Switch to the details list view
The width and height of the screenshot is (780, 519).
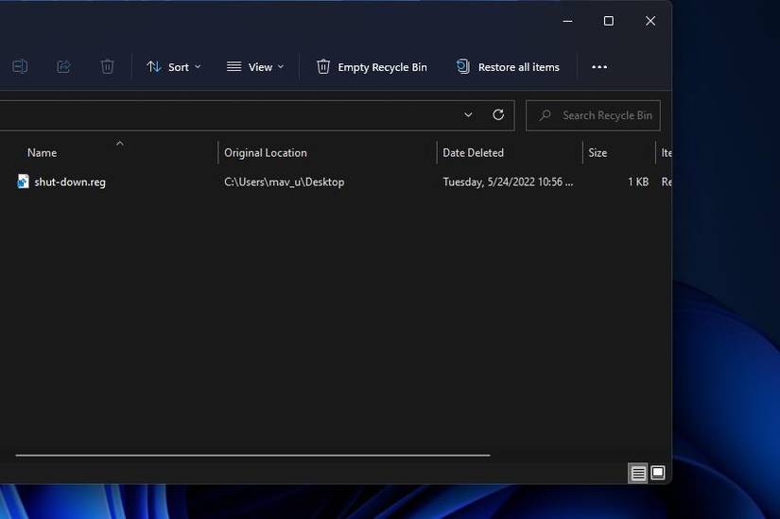[x=638, y=473]
